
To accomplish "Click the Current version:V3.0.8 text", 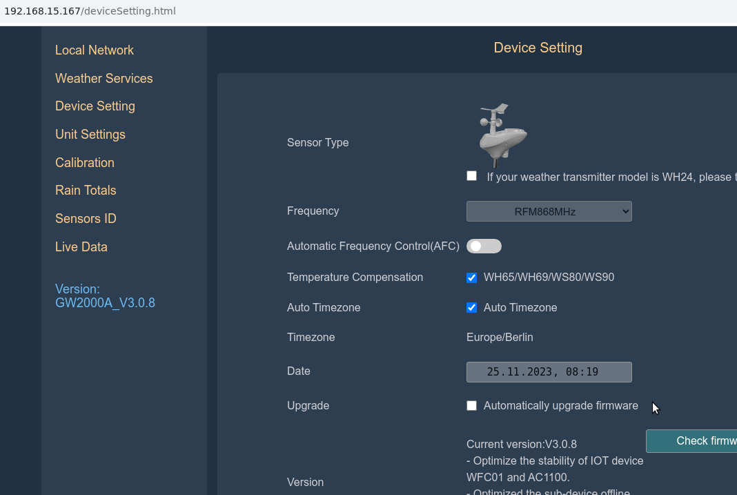I will [x=521, y=444].
